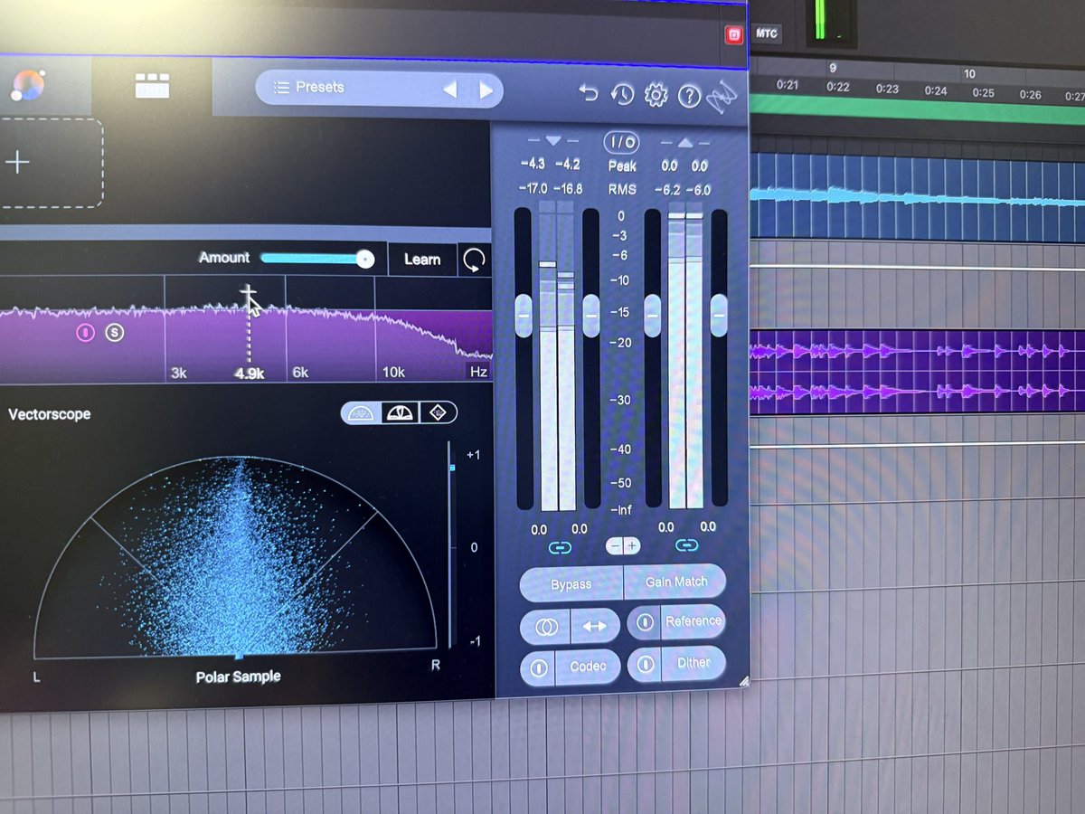This screenshot has width=1085, height=814.
Task: Select the blue audio clip in DAW
Action: click(x=917, y=196)
